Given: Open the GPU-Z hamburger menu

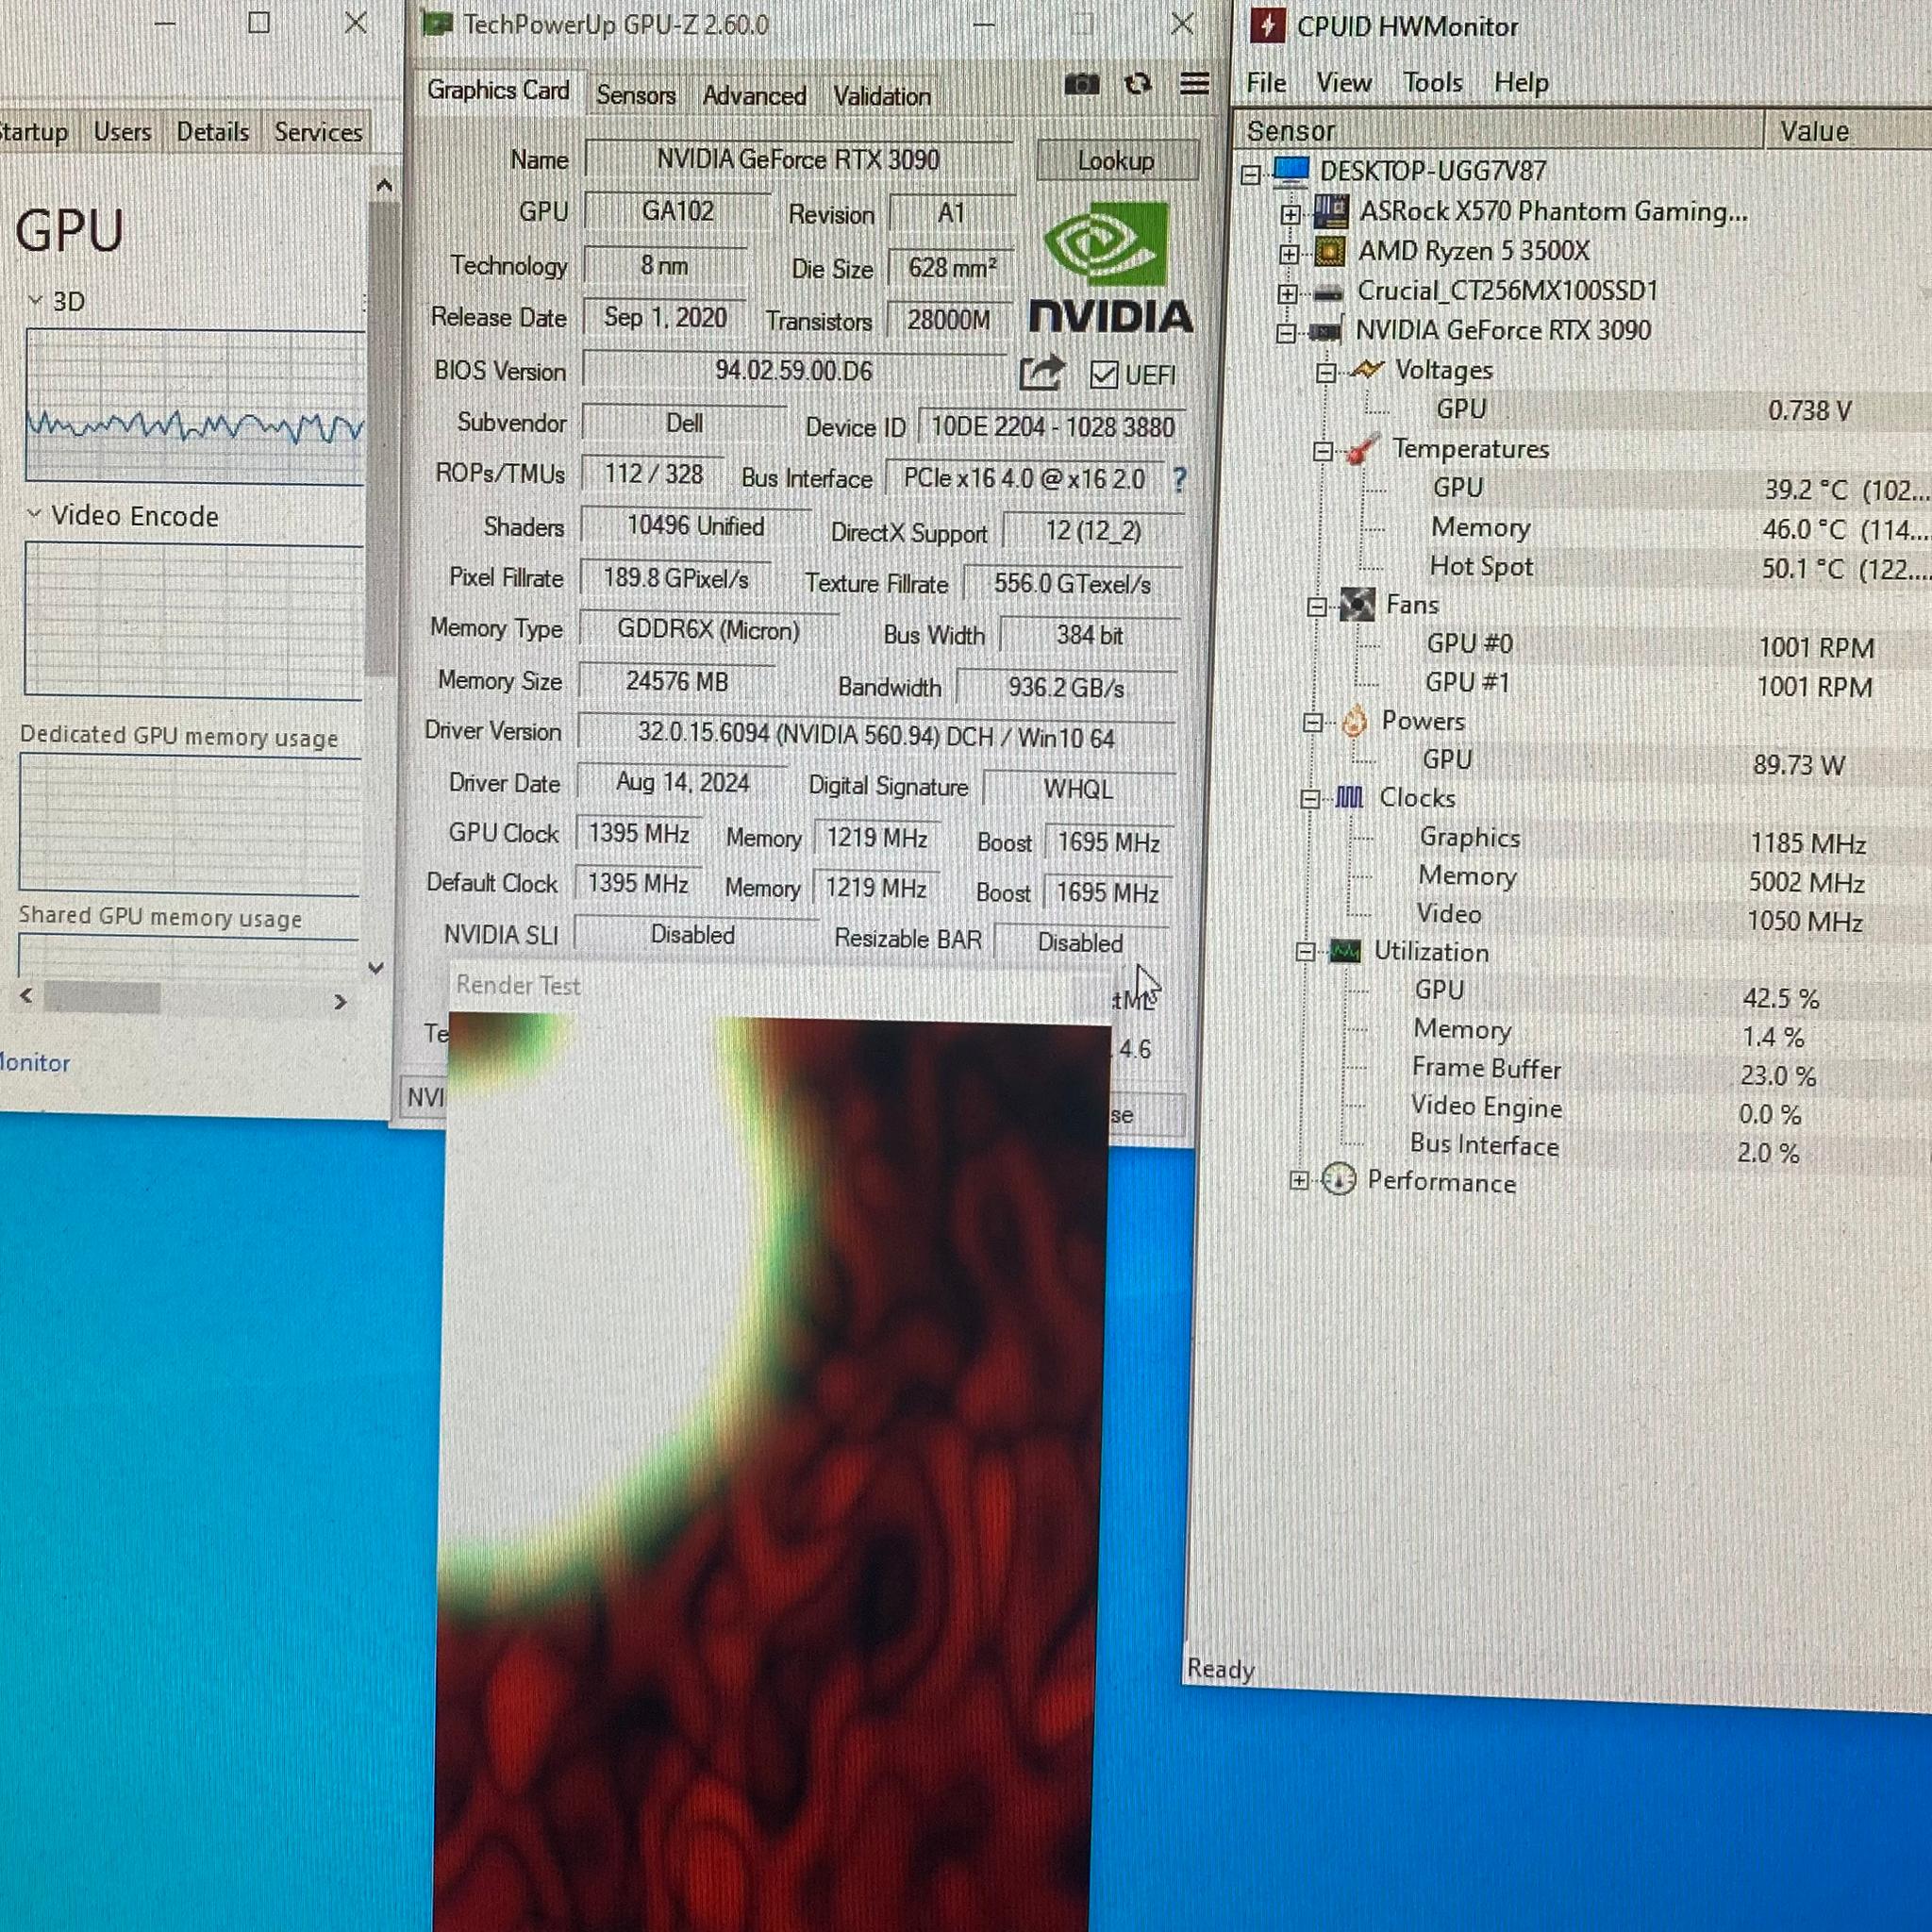Looking at the screenshot, I should point(1194,84).
